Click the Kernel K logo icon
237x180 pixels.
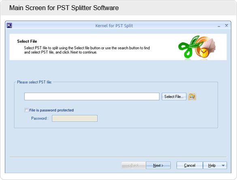tap(9, 25)
